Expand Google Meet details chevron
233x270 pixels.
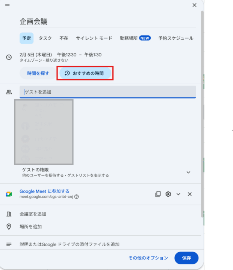[179, 194]
